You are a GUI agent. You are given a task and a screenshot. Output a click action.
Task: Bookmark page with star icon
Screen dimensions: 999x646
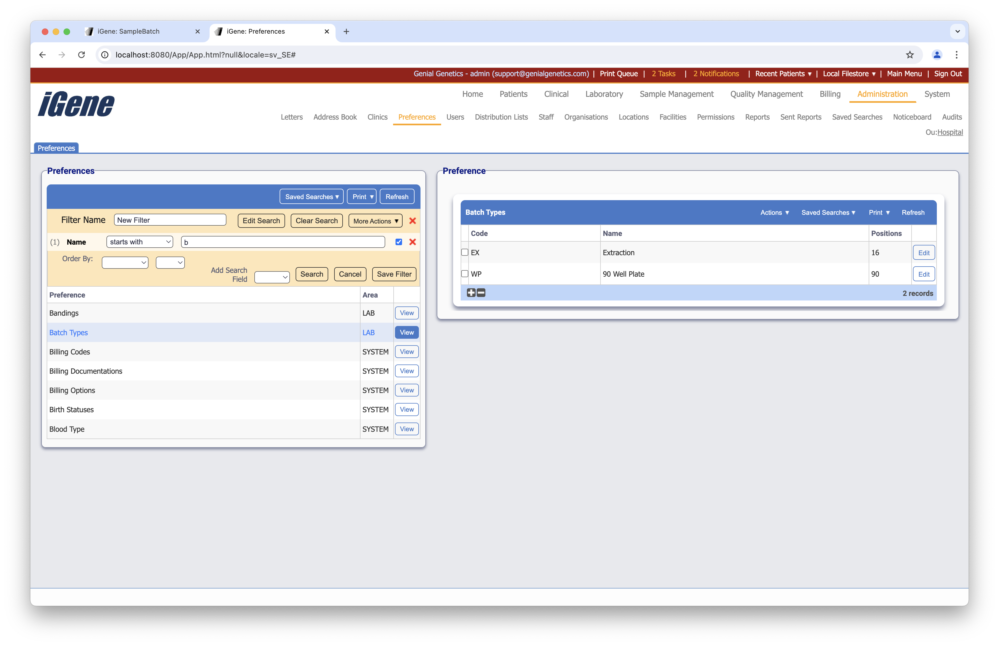(910, 55)
